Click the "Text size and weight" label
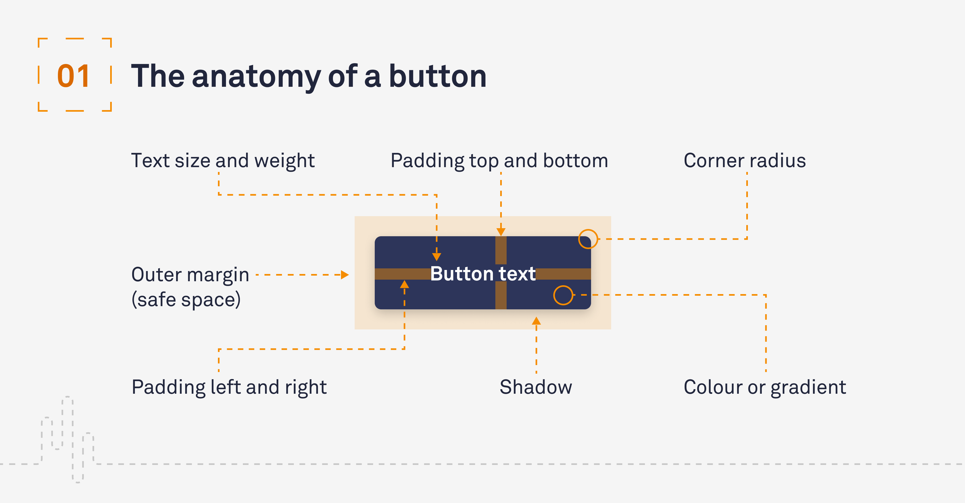965x503 pixels. [223, 160]
